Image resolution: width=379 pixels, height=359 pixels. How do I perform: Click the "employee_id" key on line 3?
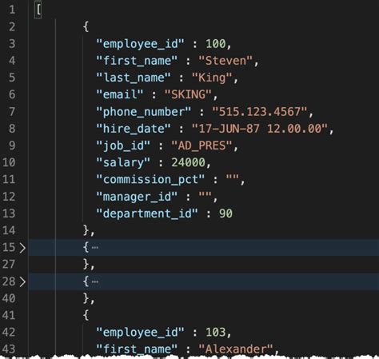(x=140, y=44)
